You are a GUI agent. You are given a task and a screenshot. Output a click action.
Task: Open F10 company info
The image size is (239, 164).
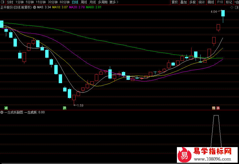pyautogui.click(x=220, y=2)
